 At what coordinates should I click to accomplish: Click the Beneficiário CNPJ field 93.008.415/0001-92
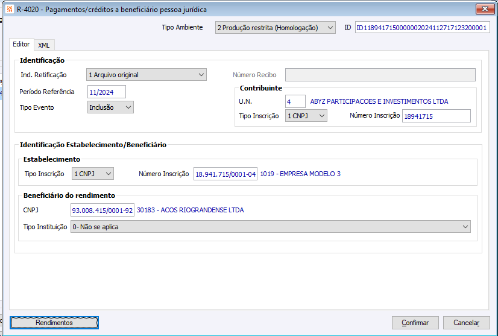102,210
